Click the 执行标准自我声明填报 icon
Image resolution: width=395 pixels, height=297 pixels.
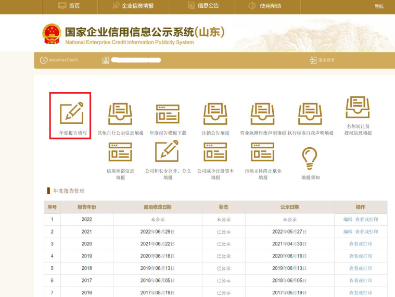pyautogui.click(x=310, y=113)
